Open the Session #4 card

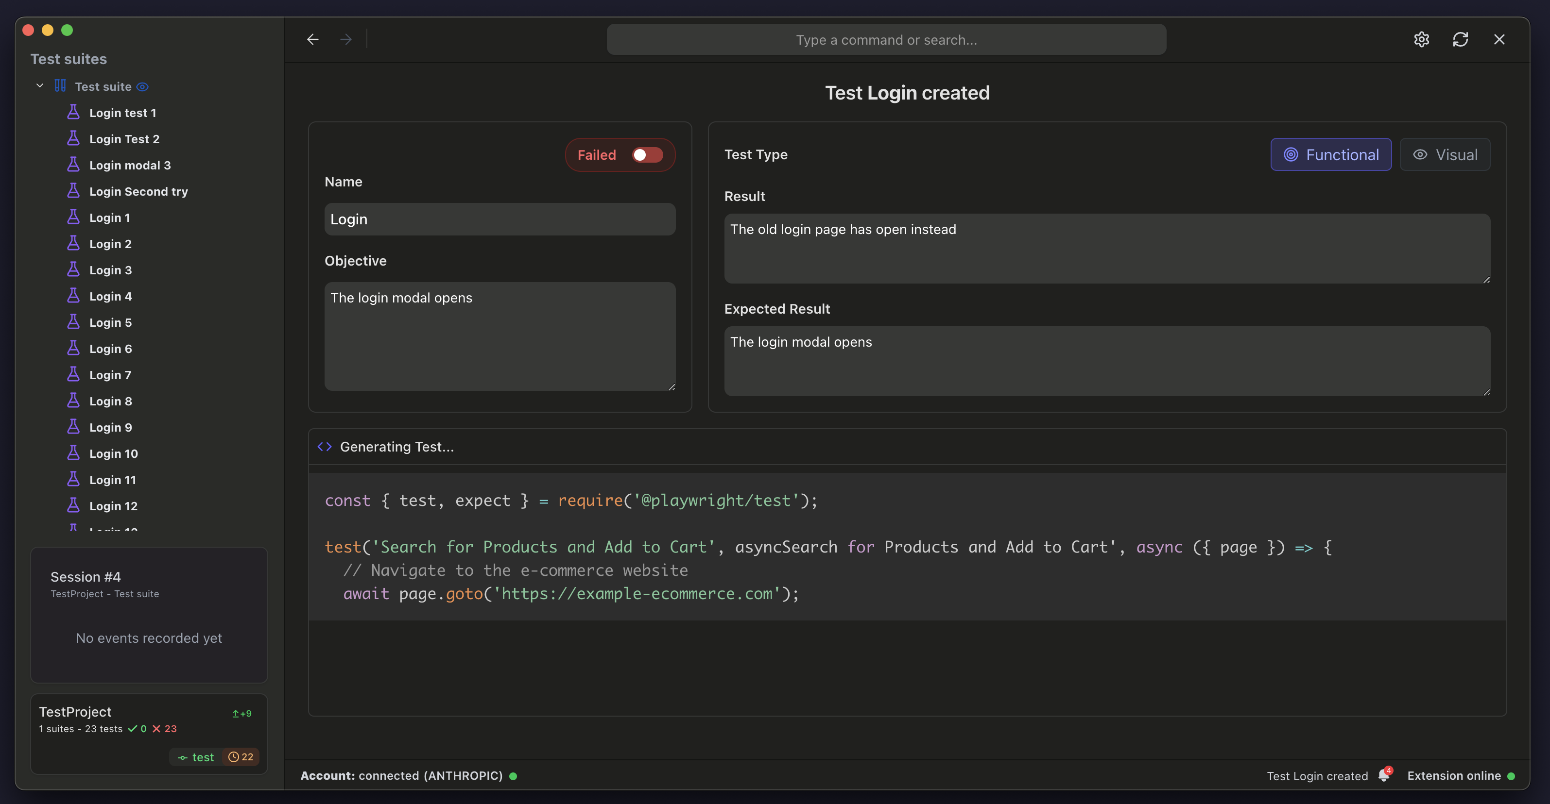[149, 615]
